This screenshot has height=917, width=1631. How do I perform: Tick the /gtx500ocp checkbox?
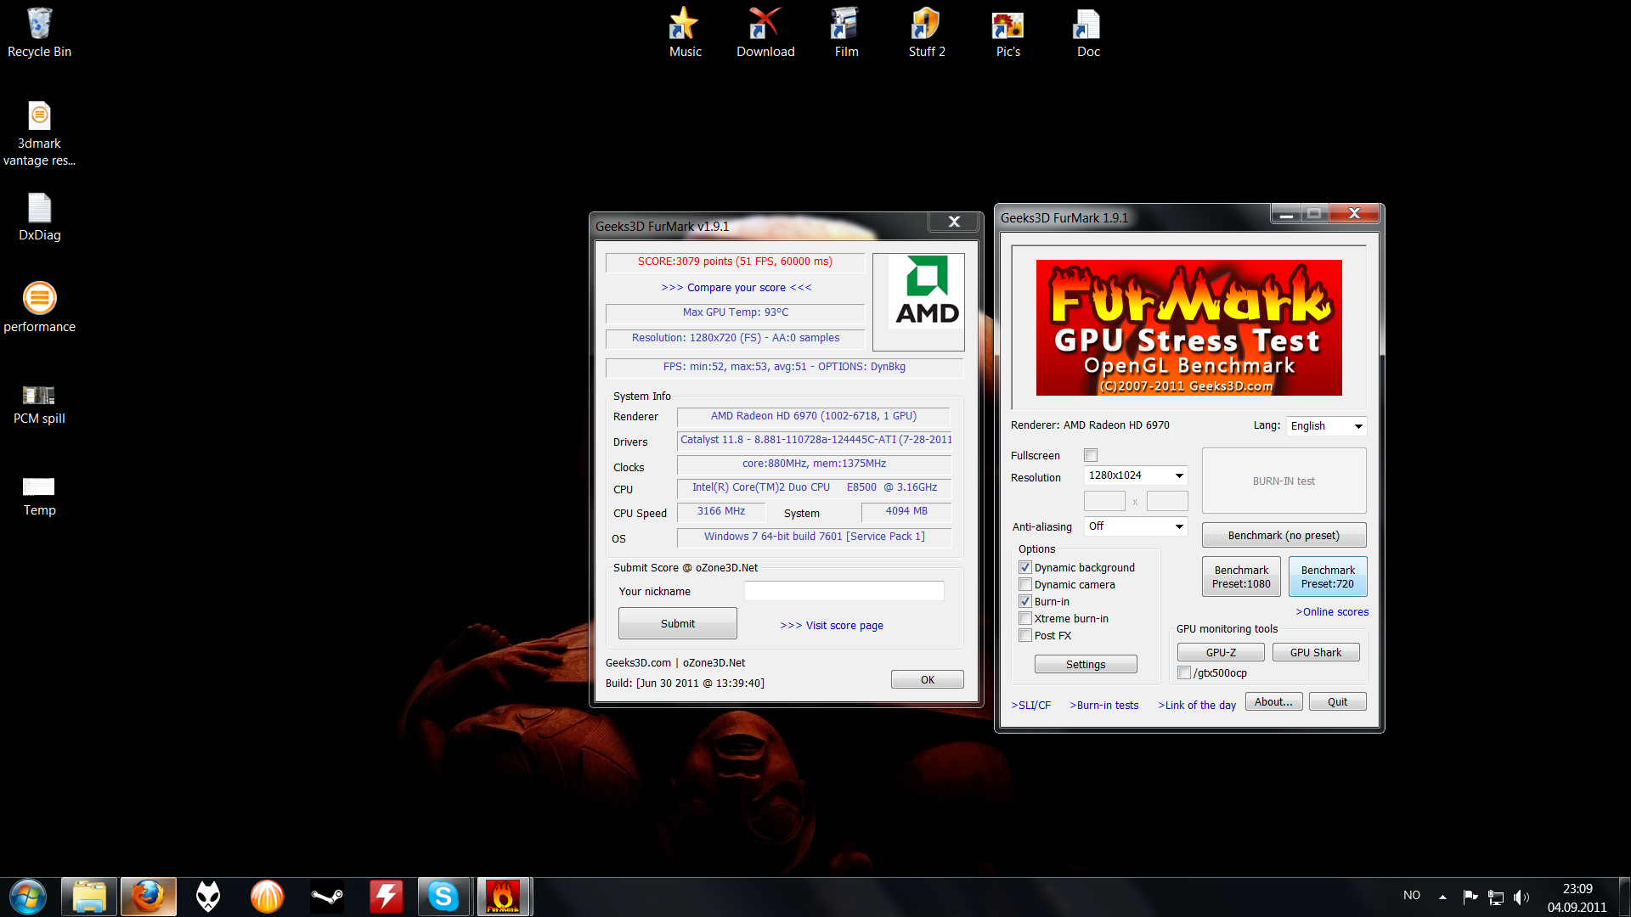coord(1184,672)
